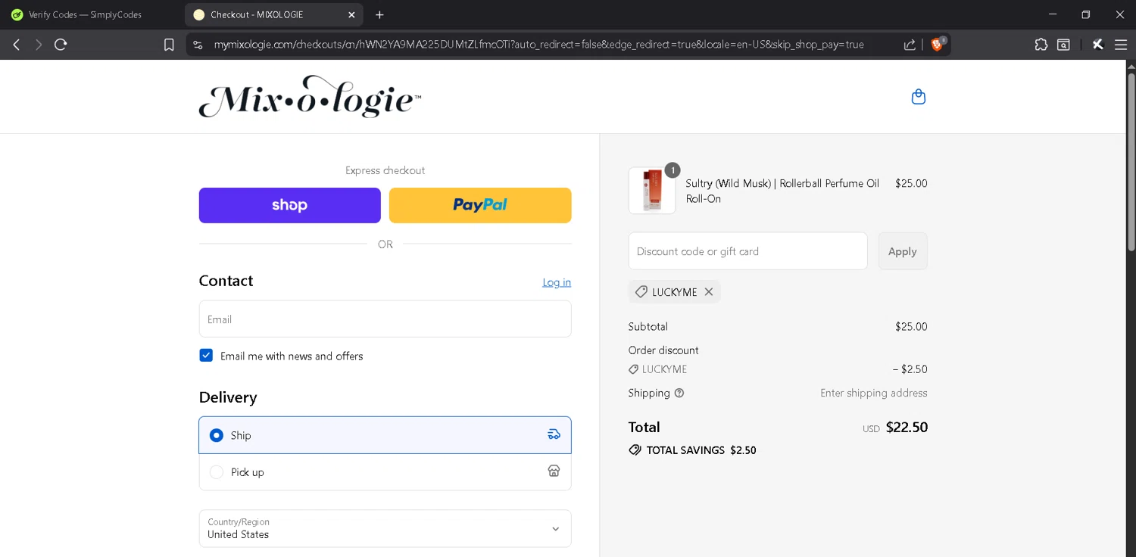1136x557 pixels.
Task: Click the total savings tag icon
Action: tap(635, 450)
